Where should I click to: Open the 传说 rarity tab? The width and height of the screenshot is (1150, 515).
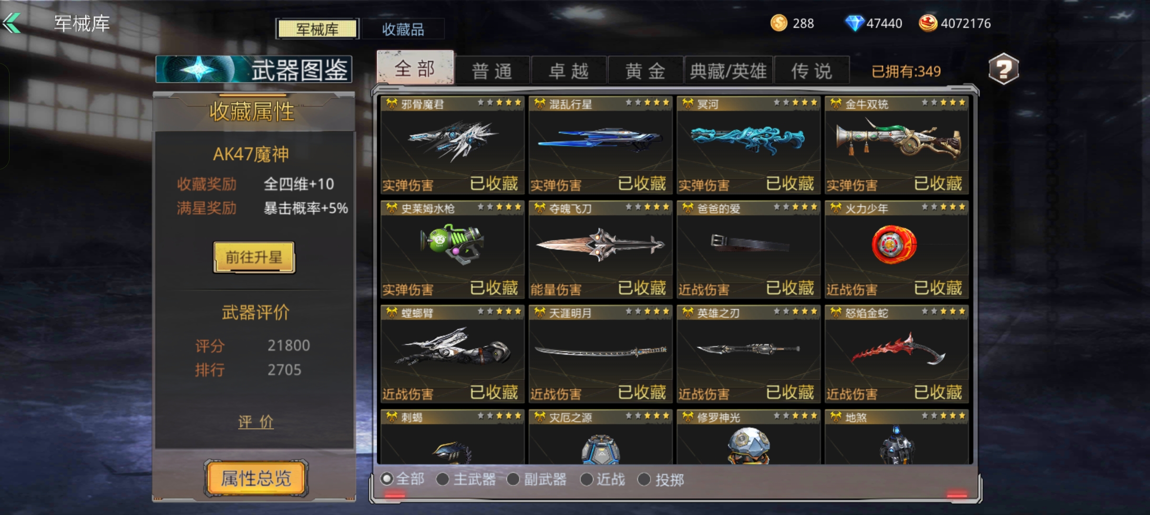click(x=811, y=71)
